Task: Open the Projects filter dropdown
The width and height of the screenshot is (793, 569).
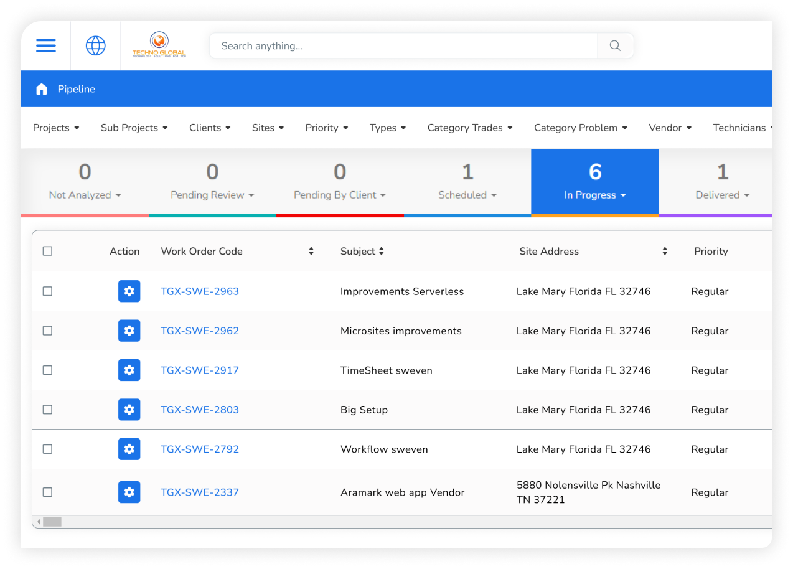Action: 56,128
